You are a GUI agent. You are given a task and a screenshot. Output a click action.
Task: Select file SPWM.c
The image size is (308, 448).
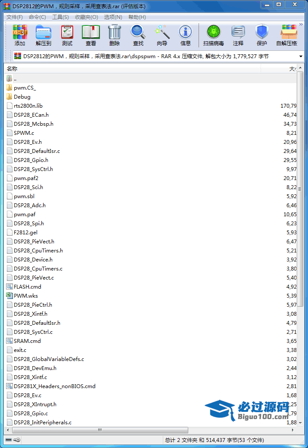click(x=24, y=133)
